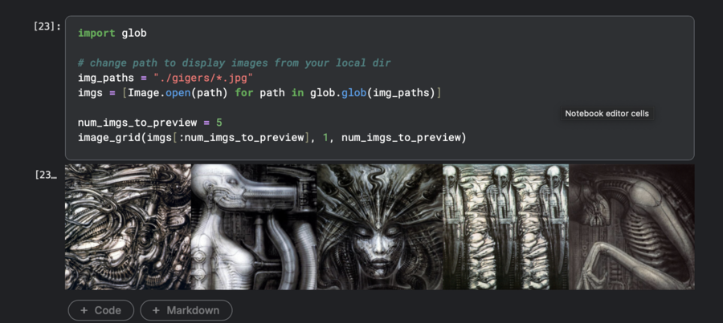Click the comment about changing path
Image resolution: width=723 pixels, height=323 pixels.
[235, 63]
